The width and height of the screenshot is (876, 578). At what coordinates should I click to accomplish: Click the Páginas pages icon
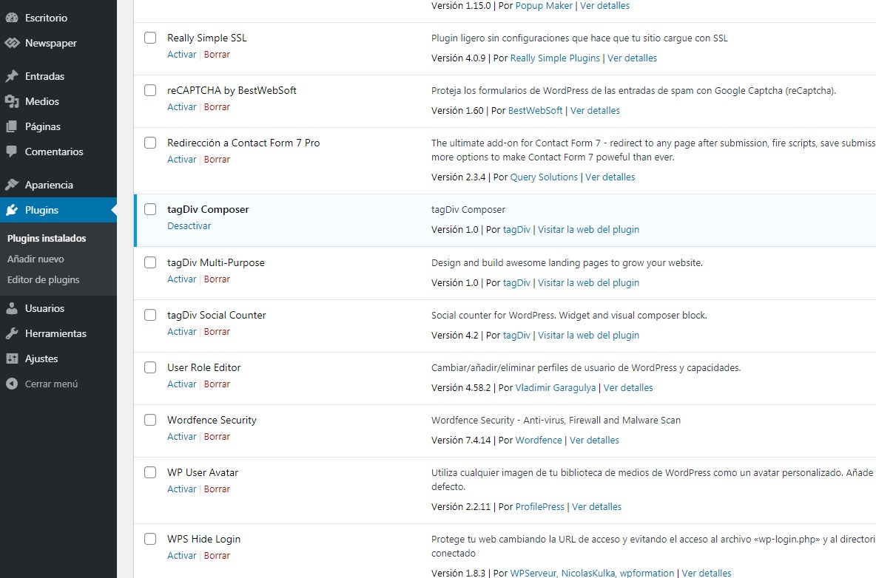click(12, 126)
